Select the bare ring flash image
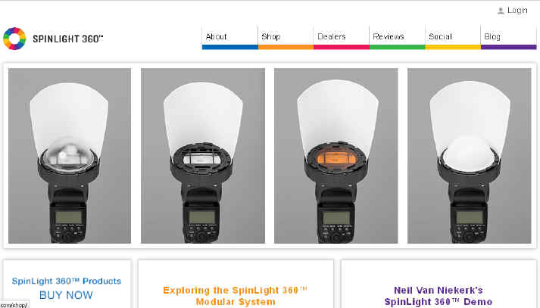Viewport: 540px width, 308px height. [x=203, y=156]
